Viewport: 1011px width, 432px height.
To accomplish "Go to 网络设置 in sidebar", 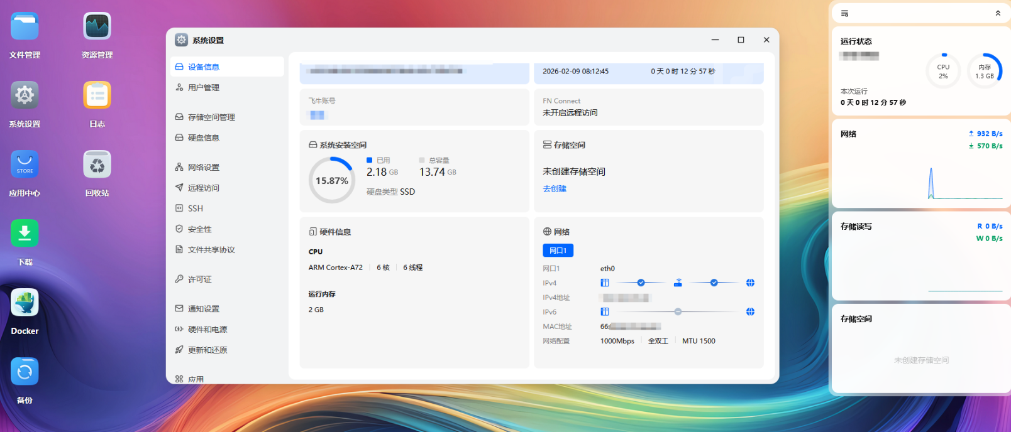I will [203, 168].
